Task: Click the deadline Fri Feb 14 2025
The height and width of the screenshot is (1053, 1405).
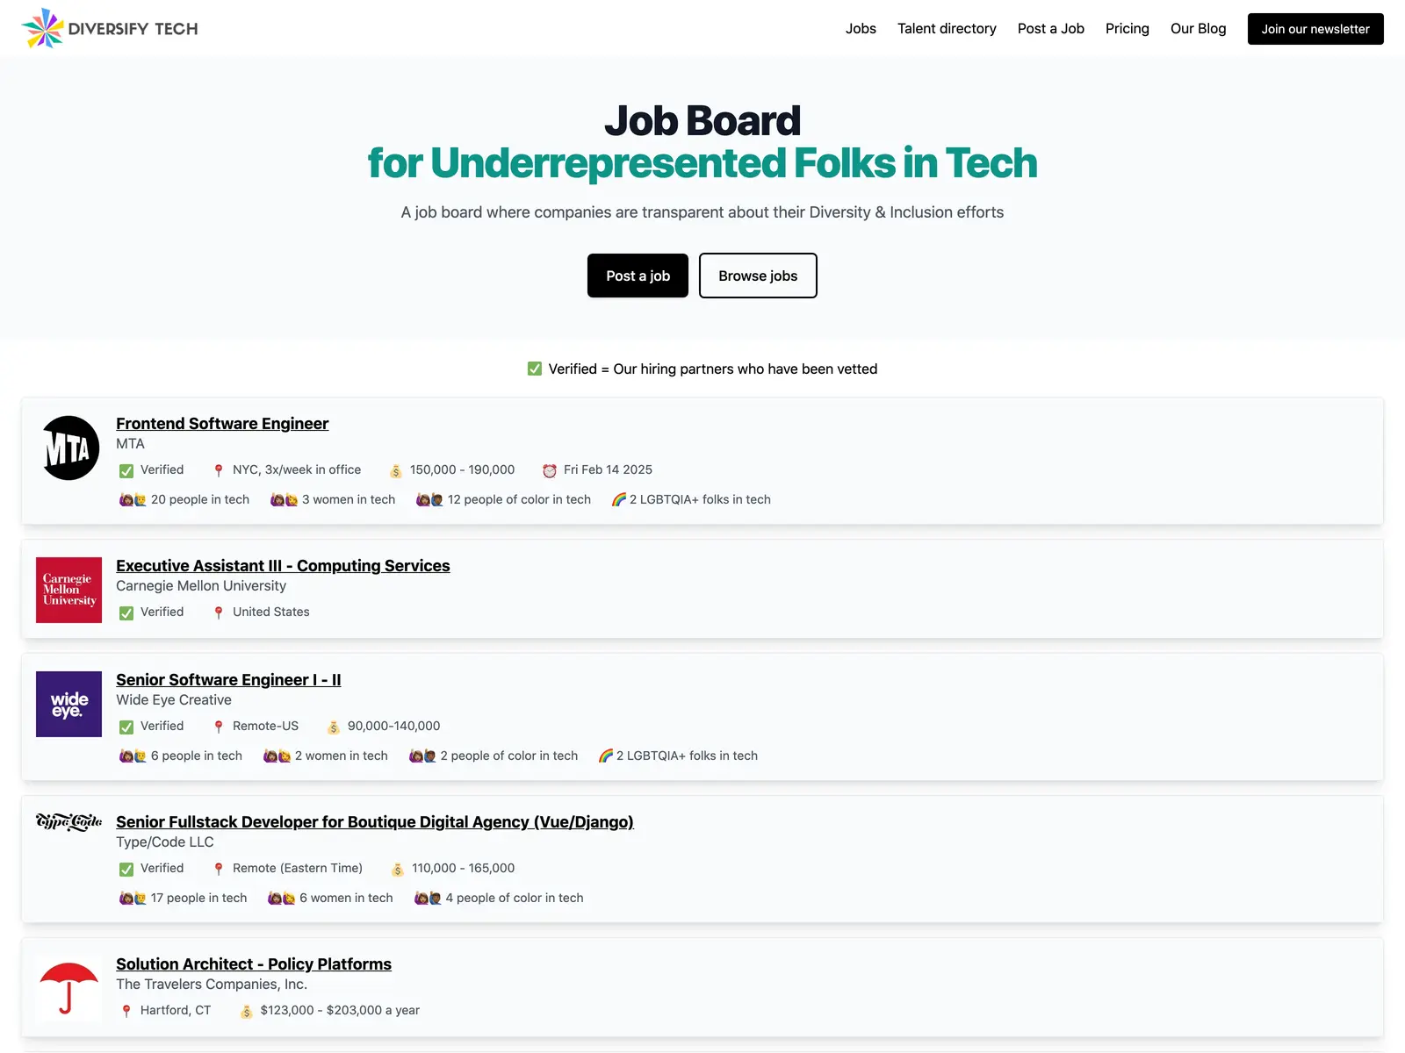Action: (608, 470)
